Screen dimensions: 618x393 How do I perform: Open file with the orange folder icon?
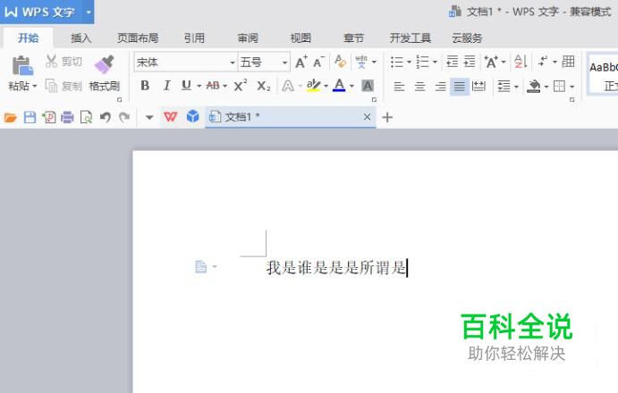click(x=11, y=117)
